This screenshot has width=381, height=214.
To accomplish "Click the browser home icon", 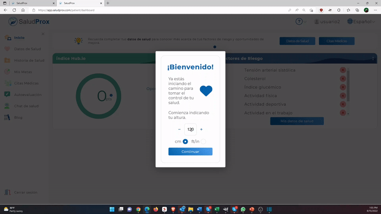I will point(23,10).
